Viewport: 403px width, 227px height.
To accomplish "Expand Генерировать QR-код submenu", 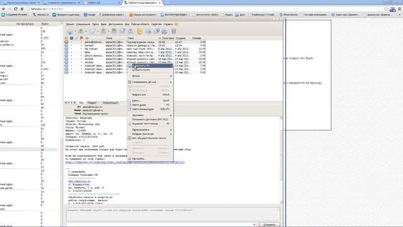I will coord(150,82).
